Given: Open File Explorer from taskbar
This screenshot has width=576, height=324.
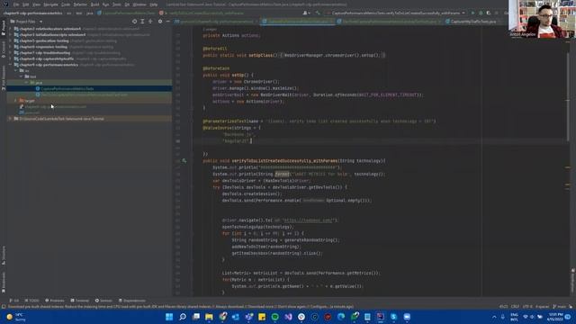Looking at the screenshot, I should 209,317.
